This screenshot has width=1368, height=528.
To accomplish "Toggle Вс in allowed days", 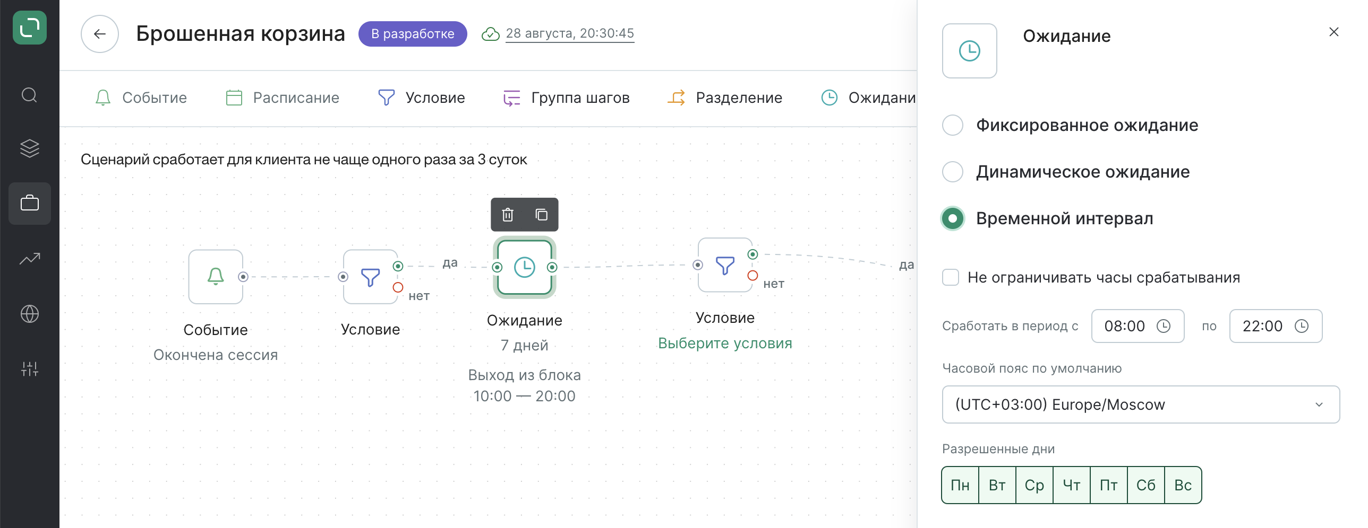I will 1183,485.
